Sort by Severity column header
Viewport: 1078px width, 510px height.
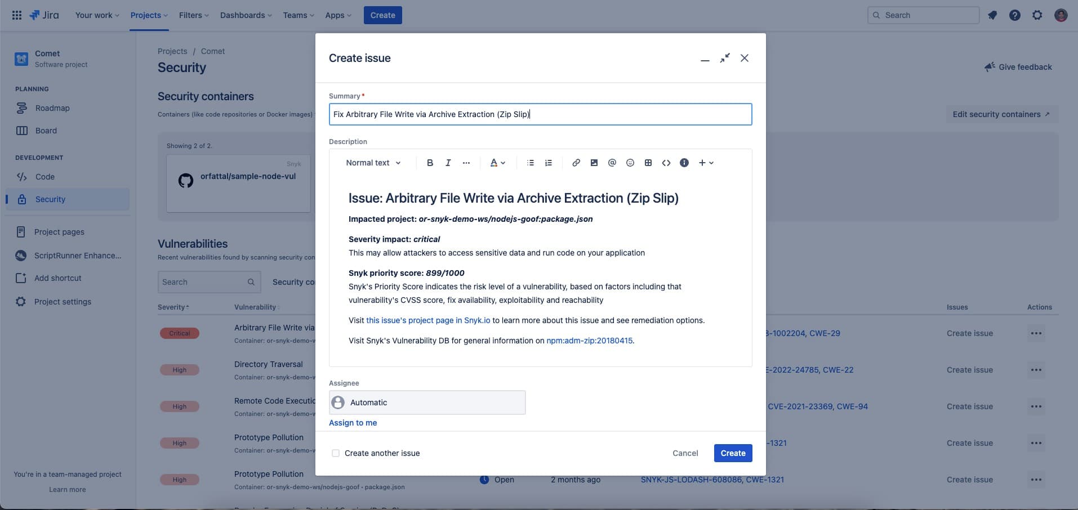click(173, 307)
